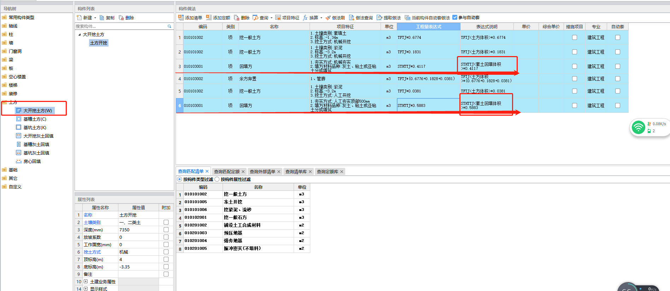Click 土壤类别 property link
The width and height of the screenshot is (670, 291).
click(x=92, y=223)
